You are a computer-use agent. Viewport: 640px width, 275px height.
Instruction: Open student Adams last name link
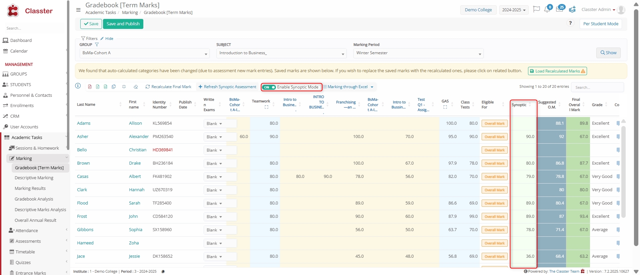pyautogui.click(x=84, y=123)
